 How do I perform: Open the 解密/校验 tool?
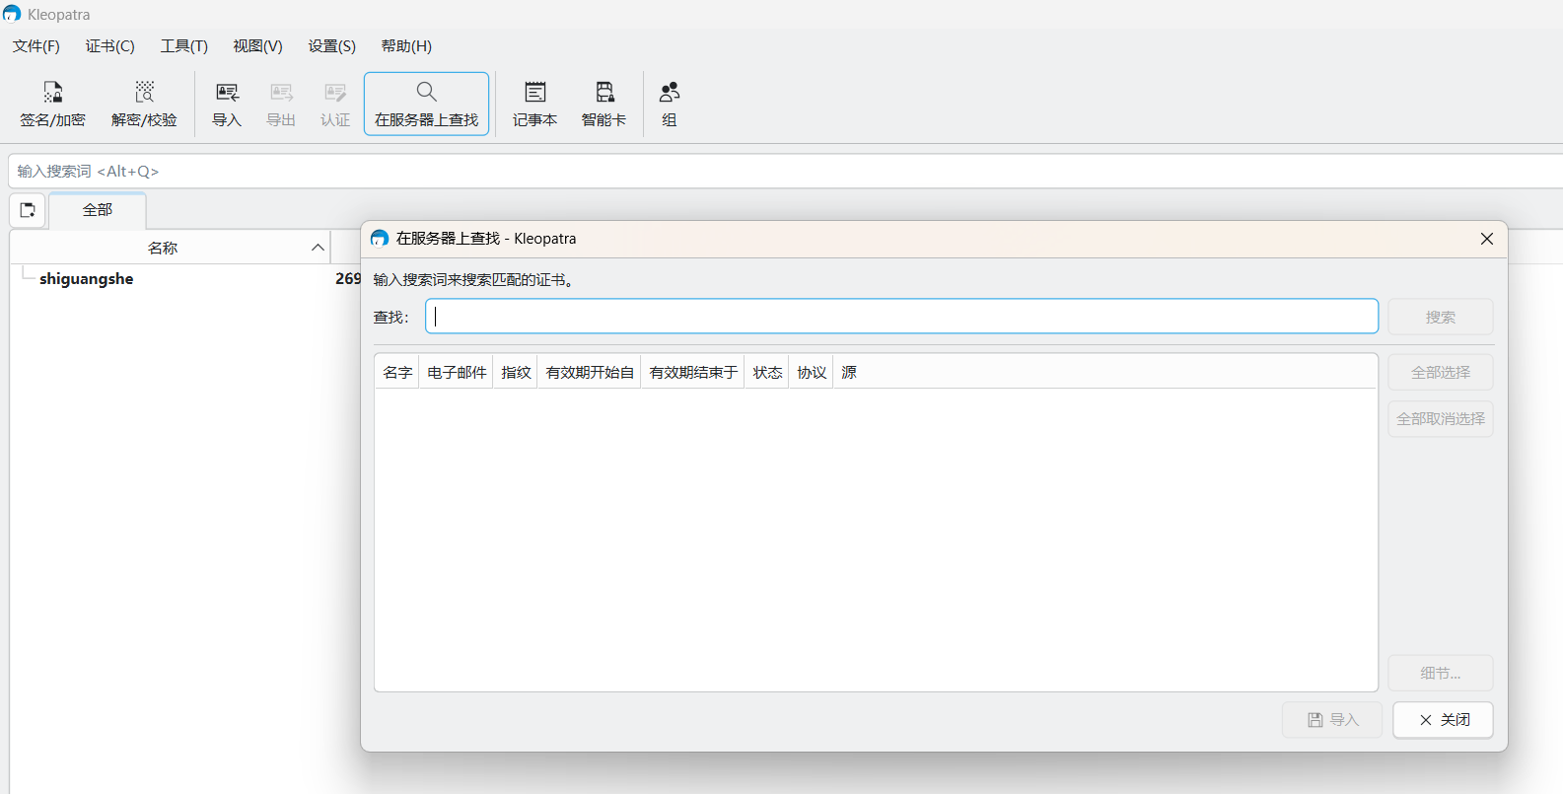144,104
